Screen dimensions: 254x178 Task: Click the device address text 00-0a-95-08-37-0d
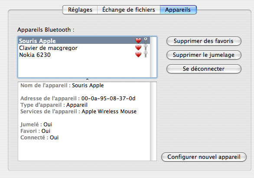(108, 98)
